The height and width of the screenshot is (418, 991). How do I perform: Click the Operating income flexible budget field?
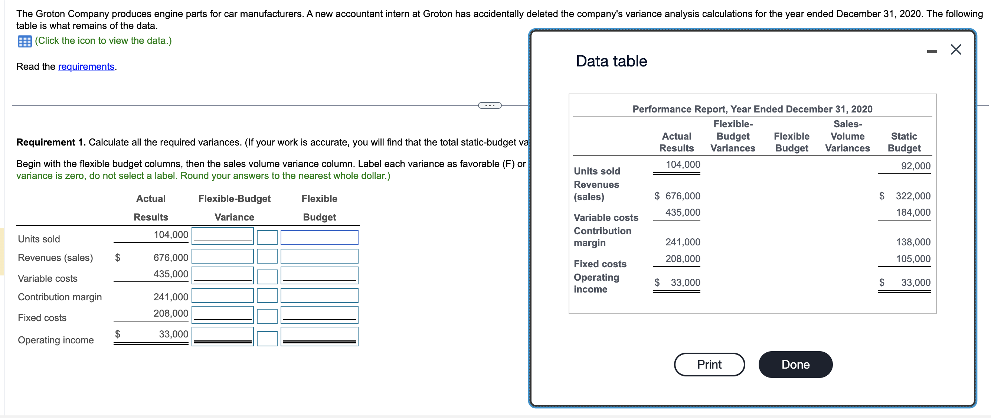coord(319,336)
